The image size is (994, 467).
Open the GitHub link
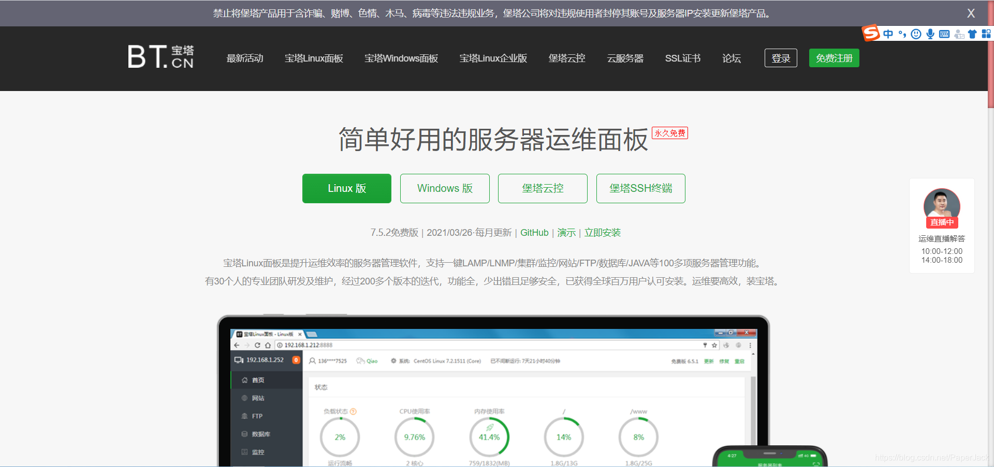(534, 233)
